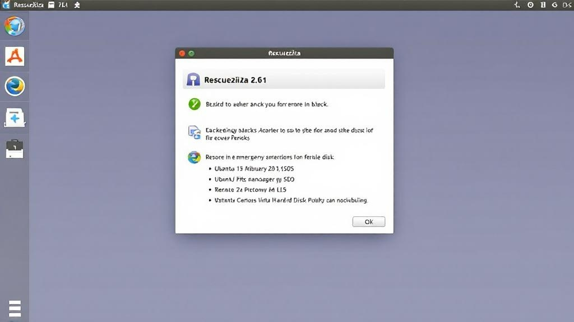Click the Rescuezilla label in top bar
574x322 pixels.
[x=29, y=5]
